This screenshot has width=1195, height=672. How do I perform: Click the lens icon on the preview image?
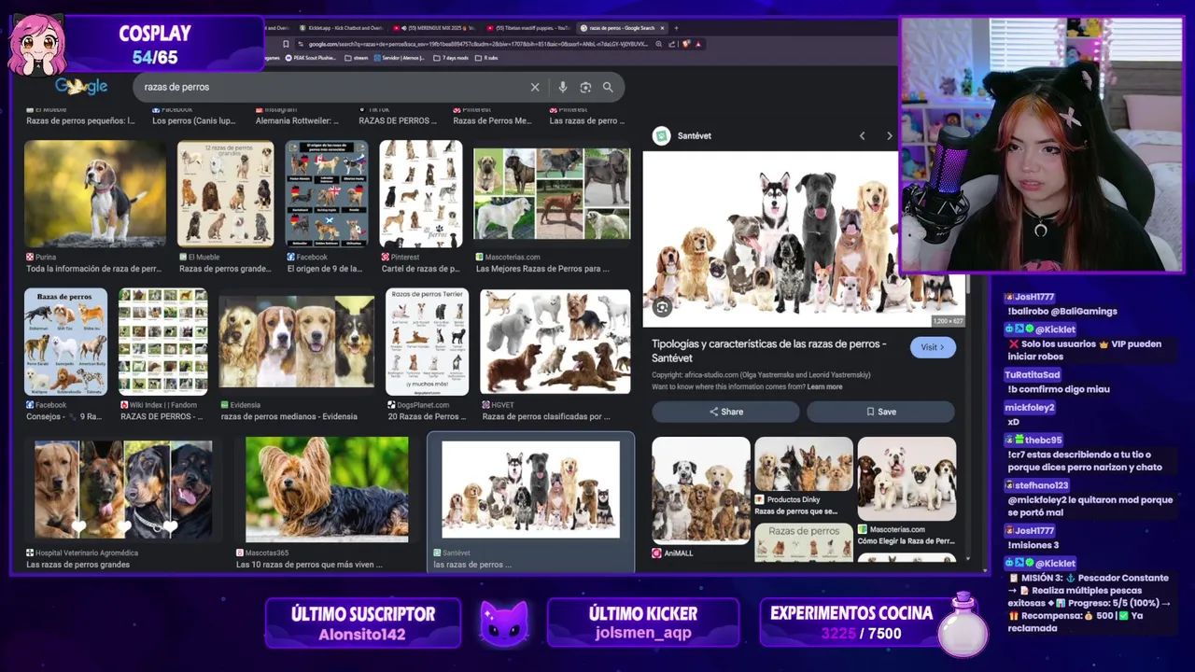(662, 307)
